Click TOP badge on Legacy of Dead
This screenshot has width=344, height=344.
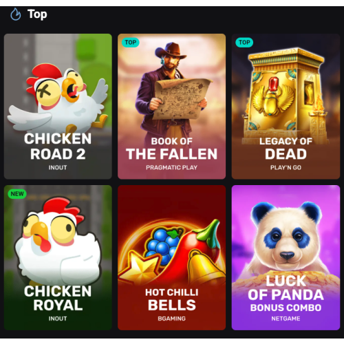[244, 43]
